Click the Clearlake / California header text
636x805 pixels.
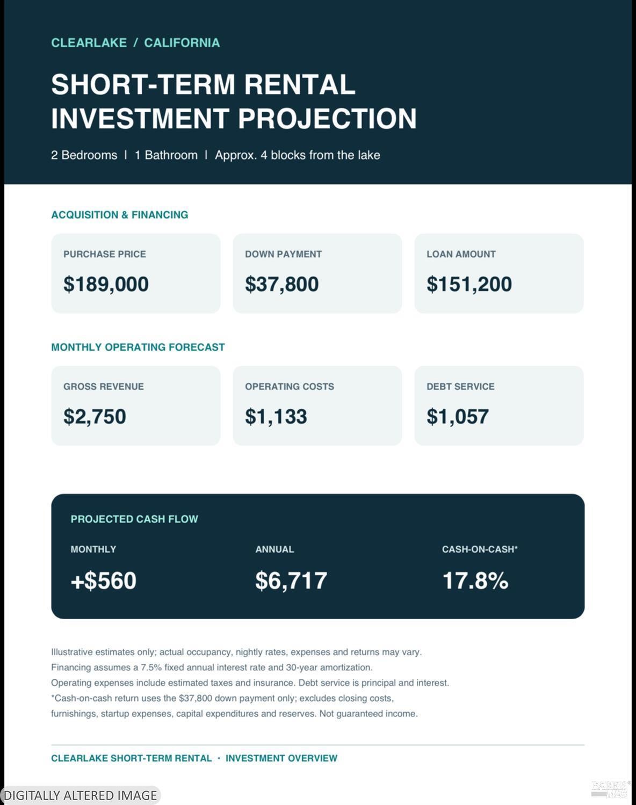pyautogui.click(x=135, y=43)
